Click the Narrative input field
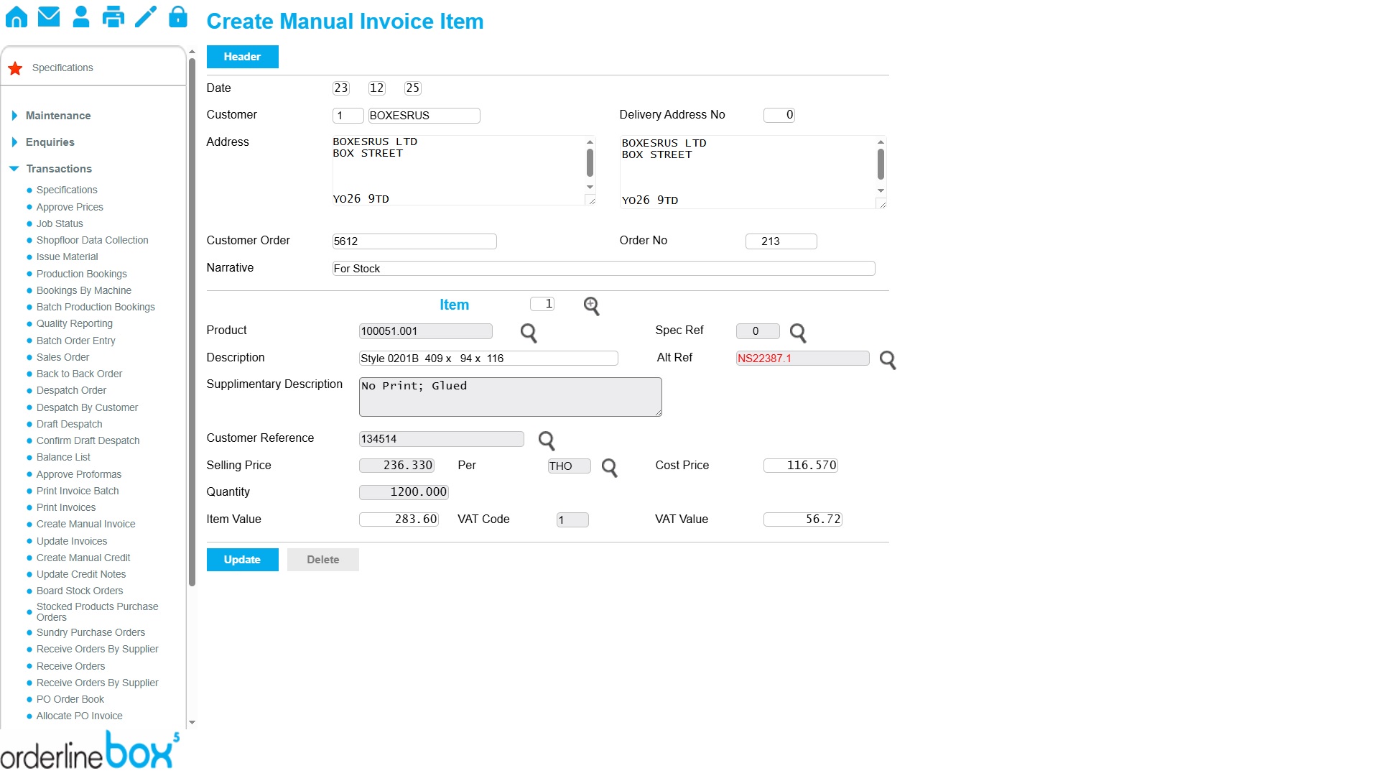Image resolution: width=1379 pixels, height=776 pixels. click(603, 269)
